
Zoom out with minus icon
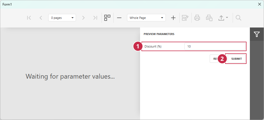[119, 18]
